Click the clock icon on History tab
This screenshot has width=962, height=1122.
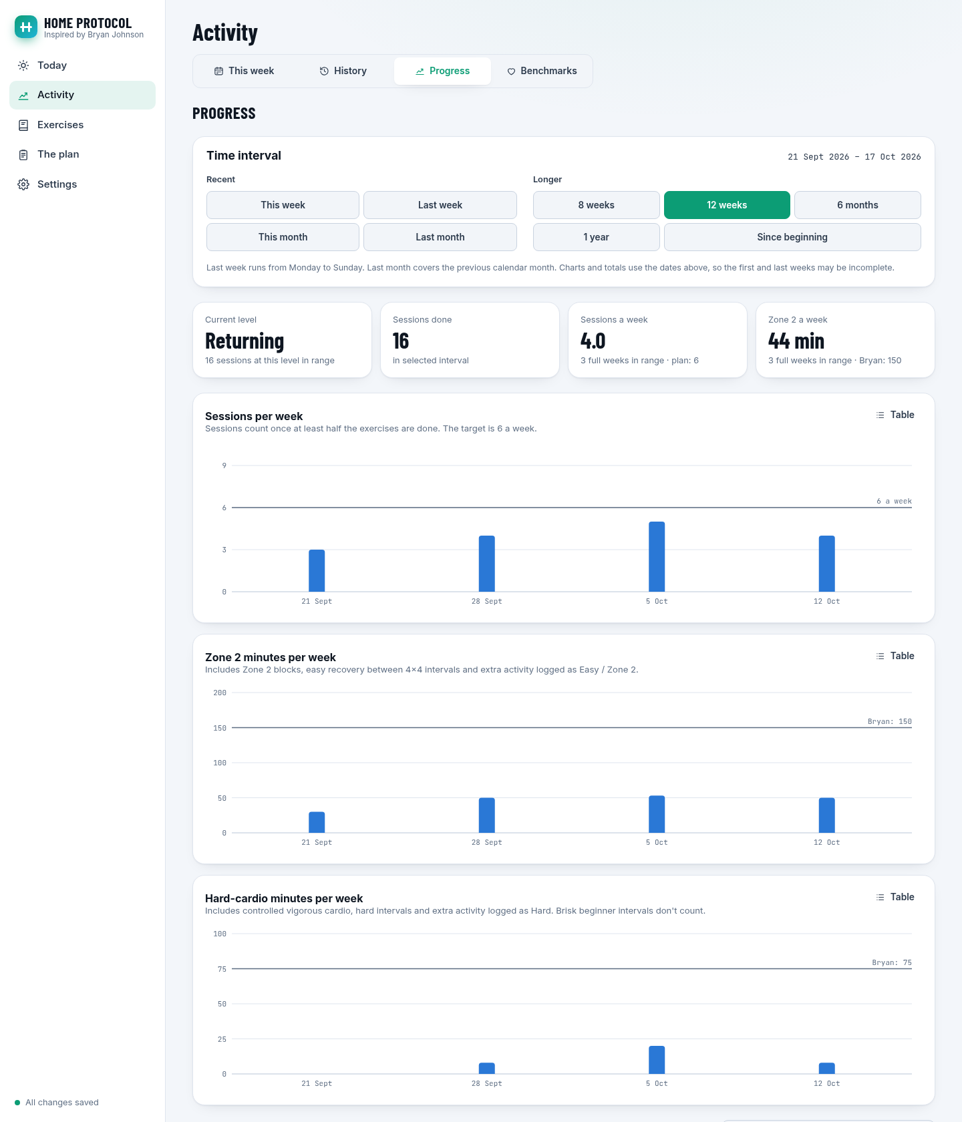(324, 71)
